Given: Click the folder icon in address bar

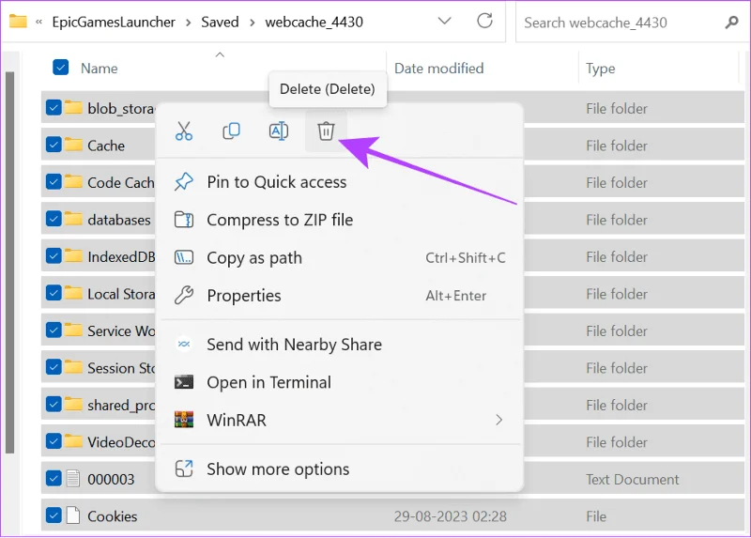Looking at the screenshot, I should [x=18, y=22].
